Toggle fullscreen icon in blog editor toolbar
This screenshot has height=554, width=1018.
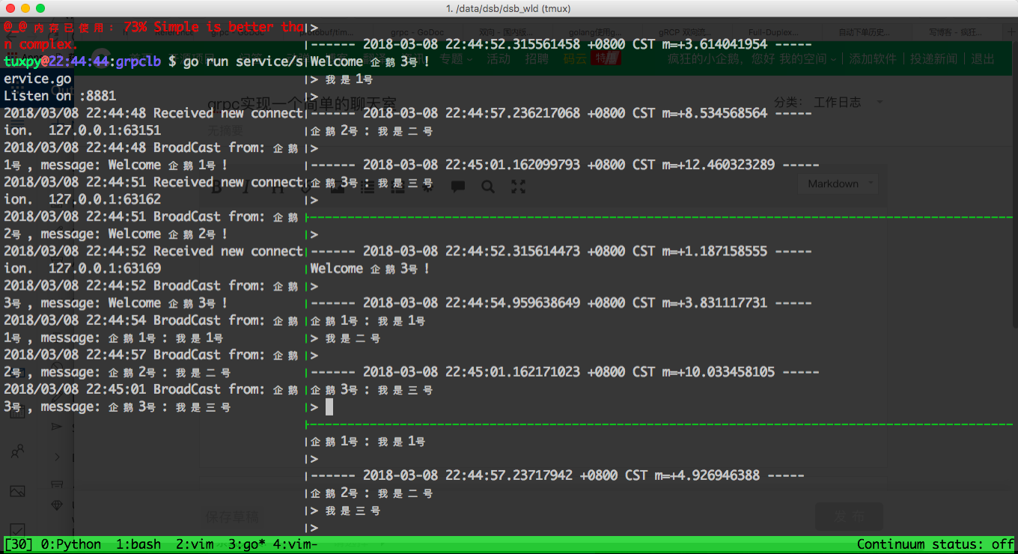(518, 186)
